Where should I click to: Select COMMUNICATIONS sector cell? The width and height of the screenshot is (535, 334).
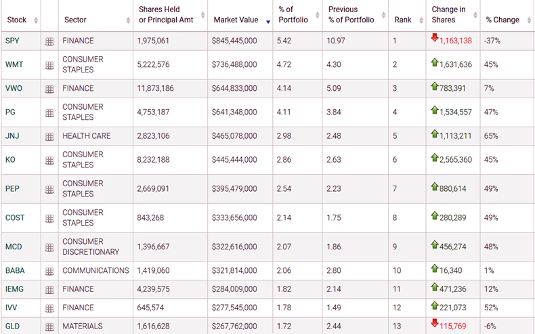click(x=95, y=270)
